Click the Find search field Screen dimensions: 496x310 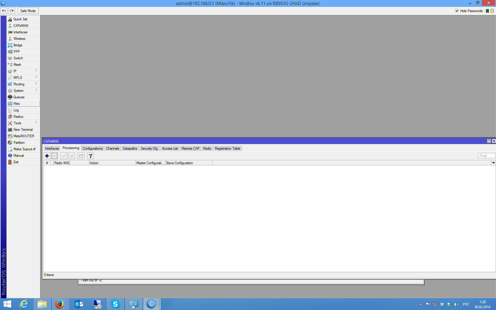(486, 156)
